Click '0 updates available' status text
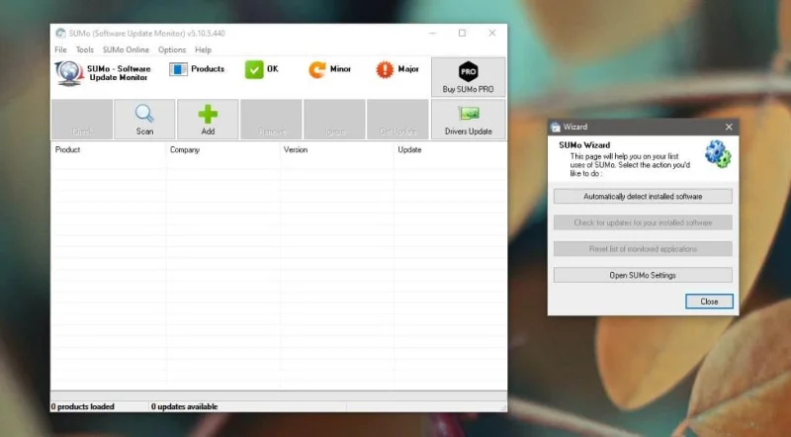Image resolution: width=791 pixels, height=437 pixels. click(x=184, y=406)
